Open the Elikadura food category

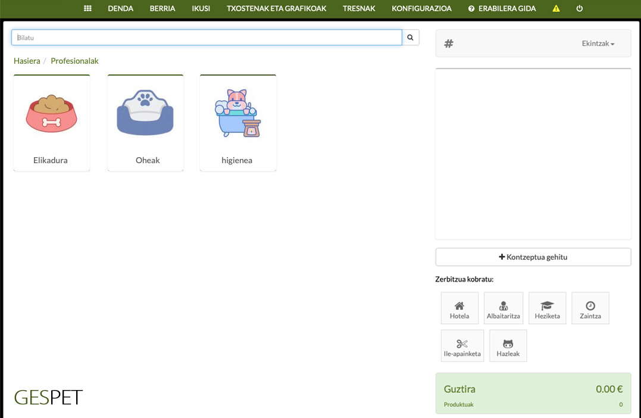tap(51, 123)
